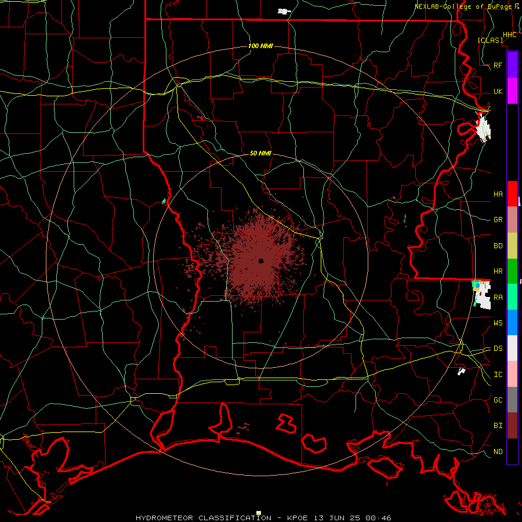Click the HA legend label
The width and height of the screenshot is (522, 522).
coord(498,194)
